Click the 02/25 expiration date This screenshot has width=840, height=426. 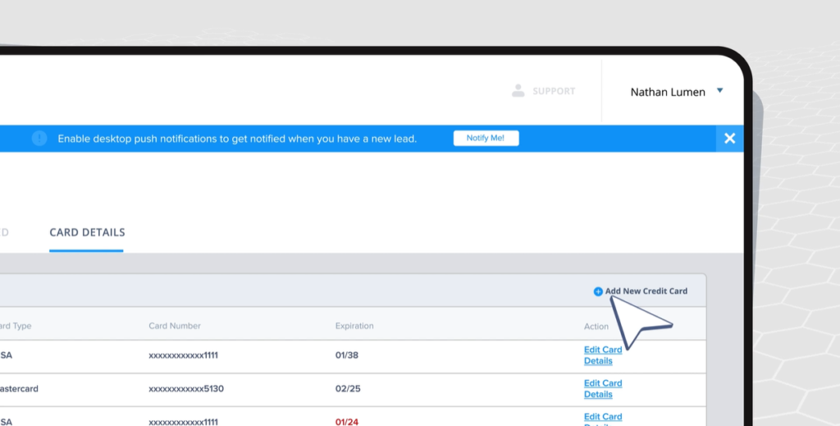click(348, 389)
